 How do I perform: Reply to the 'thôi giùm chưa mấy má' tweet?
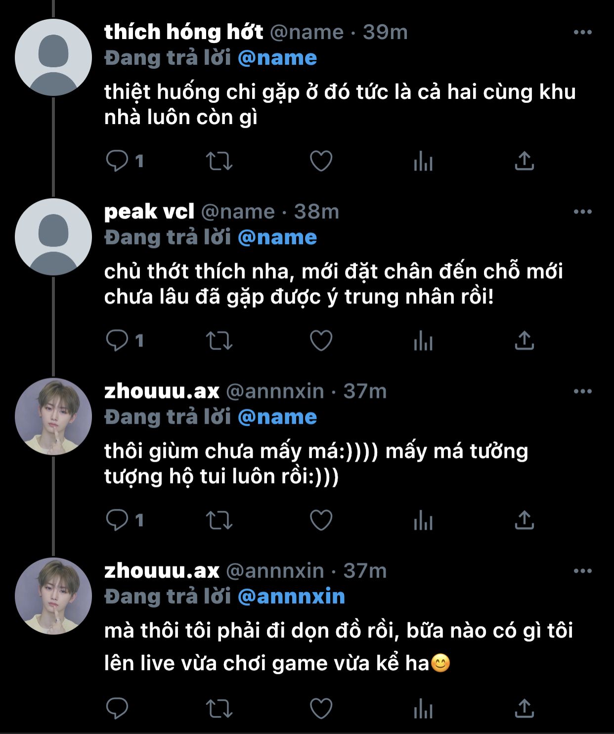coord(117,520)
